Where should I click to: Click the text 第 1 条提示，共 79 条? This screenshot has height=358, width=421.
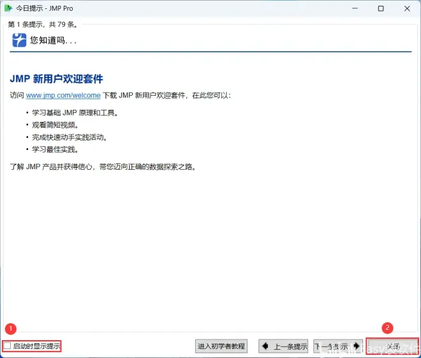[x=43, y=24]
